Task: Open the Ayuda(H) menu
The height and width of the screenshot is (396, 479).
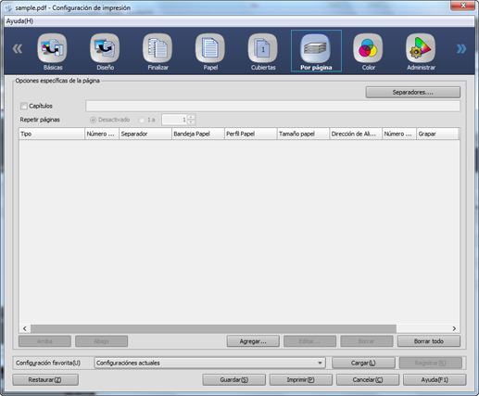Action: click(x=19, y=21)
